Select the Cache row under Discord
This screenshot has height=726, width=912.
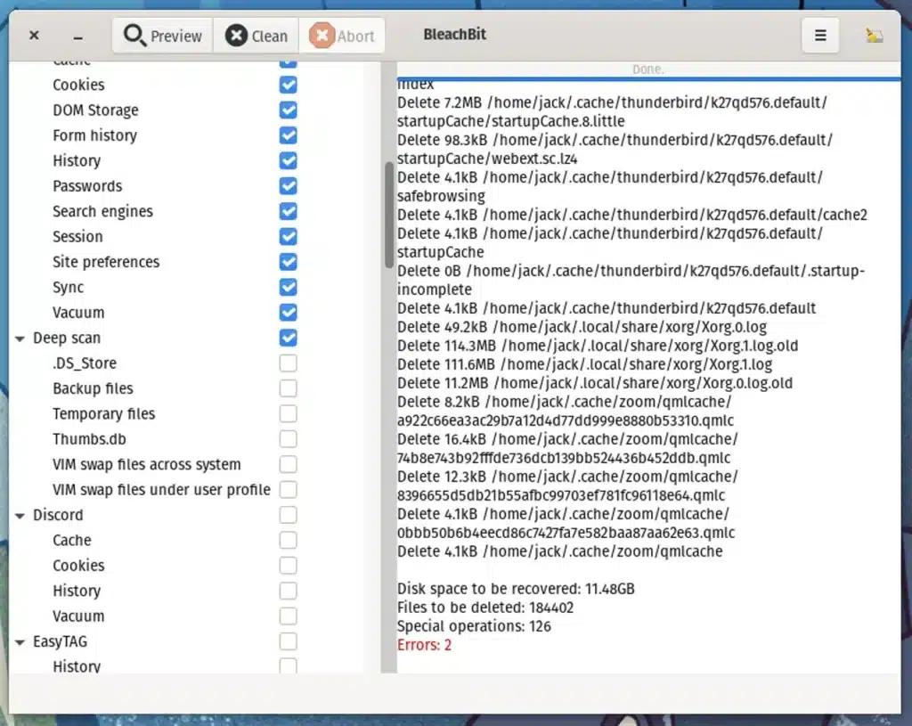[x=72, y=541]
